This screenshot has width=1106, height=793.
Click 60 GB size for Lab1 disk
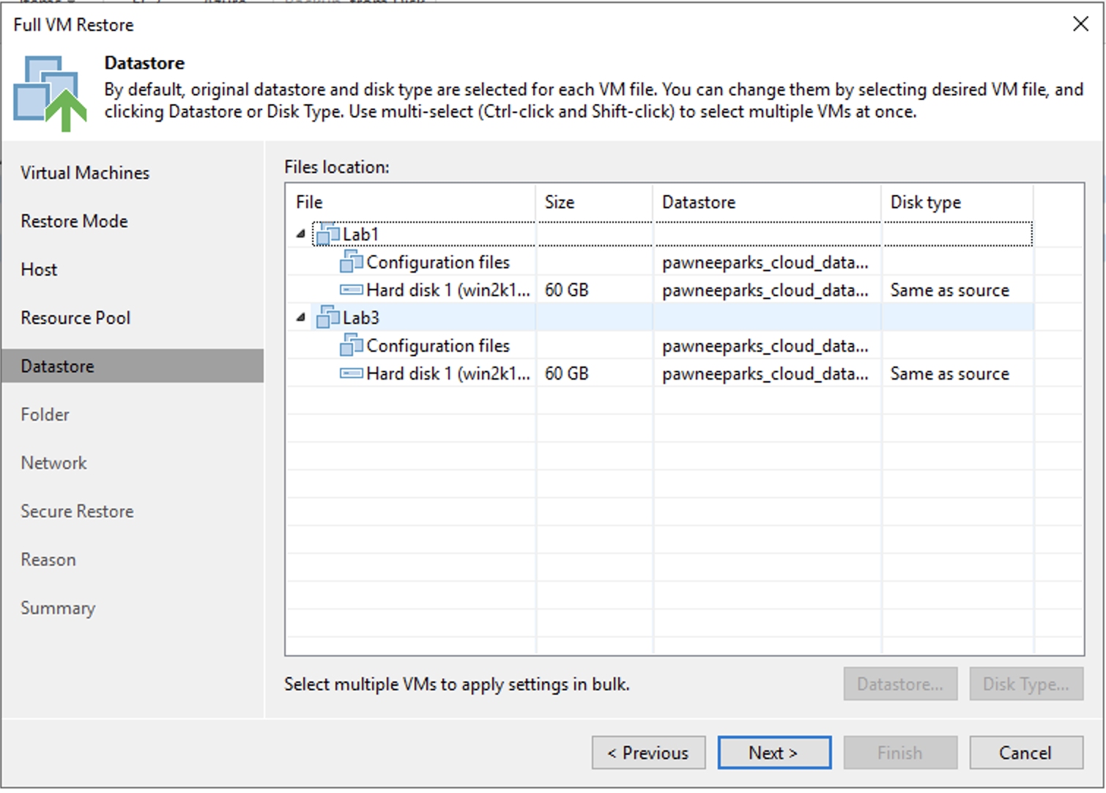coord(567,290)
